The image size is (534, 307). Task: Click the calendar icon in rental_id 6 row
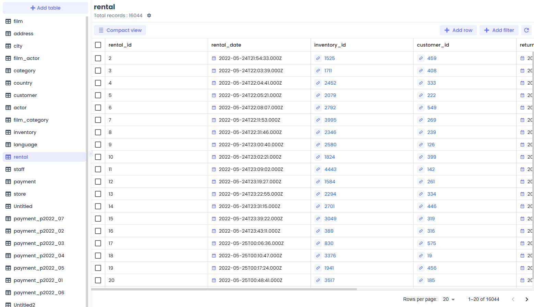click(x=214, y=108)
